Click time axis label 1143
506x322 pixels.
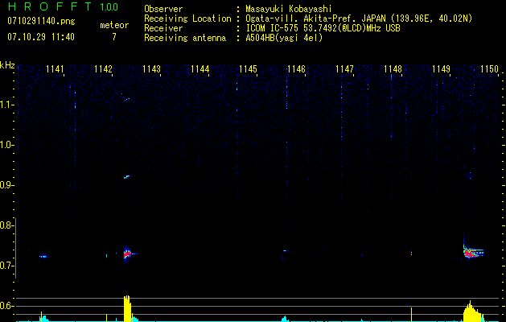[151, 69]
